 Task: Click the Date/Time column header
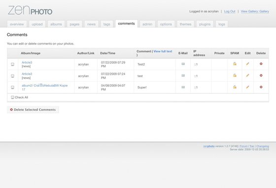pos(108,53)
